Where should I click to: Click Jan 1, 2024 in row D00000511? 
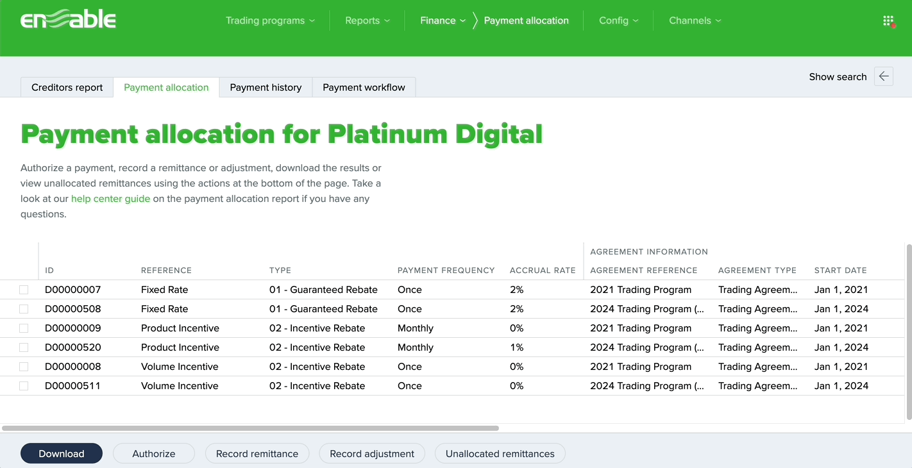pos(841,386)
